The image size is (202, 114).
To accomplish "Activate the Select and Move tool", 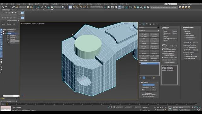I will tap(42, 7).
